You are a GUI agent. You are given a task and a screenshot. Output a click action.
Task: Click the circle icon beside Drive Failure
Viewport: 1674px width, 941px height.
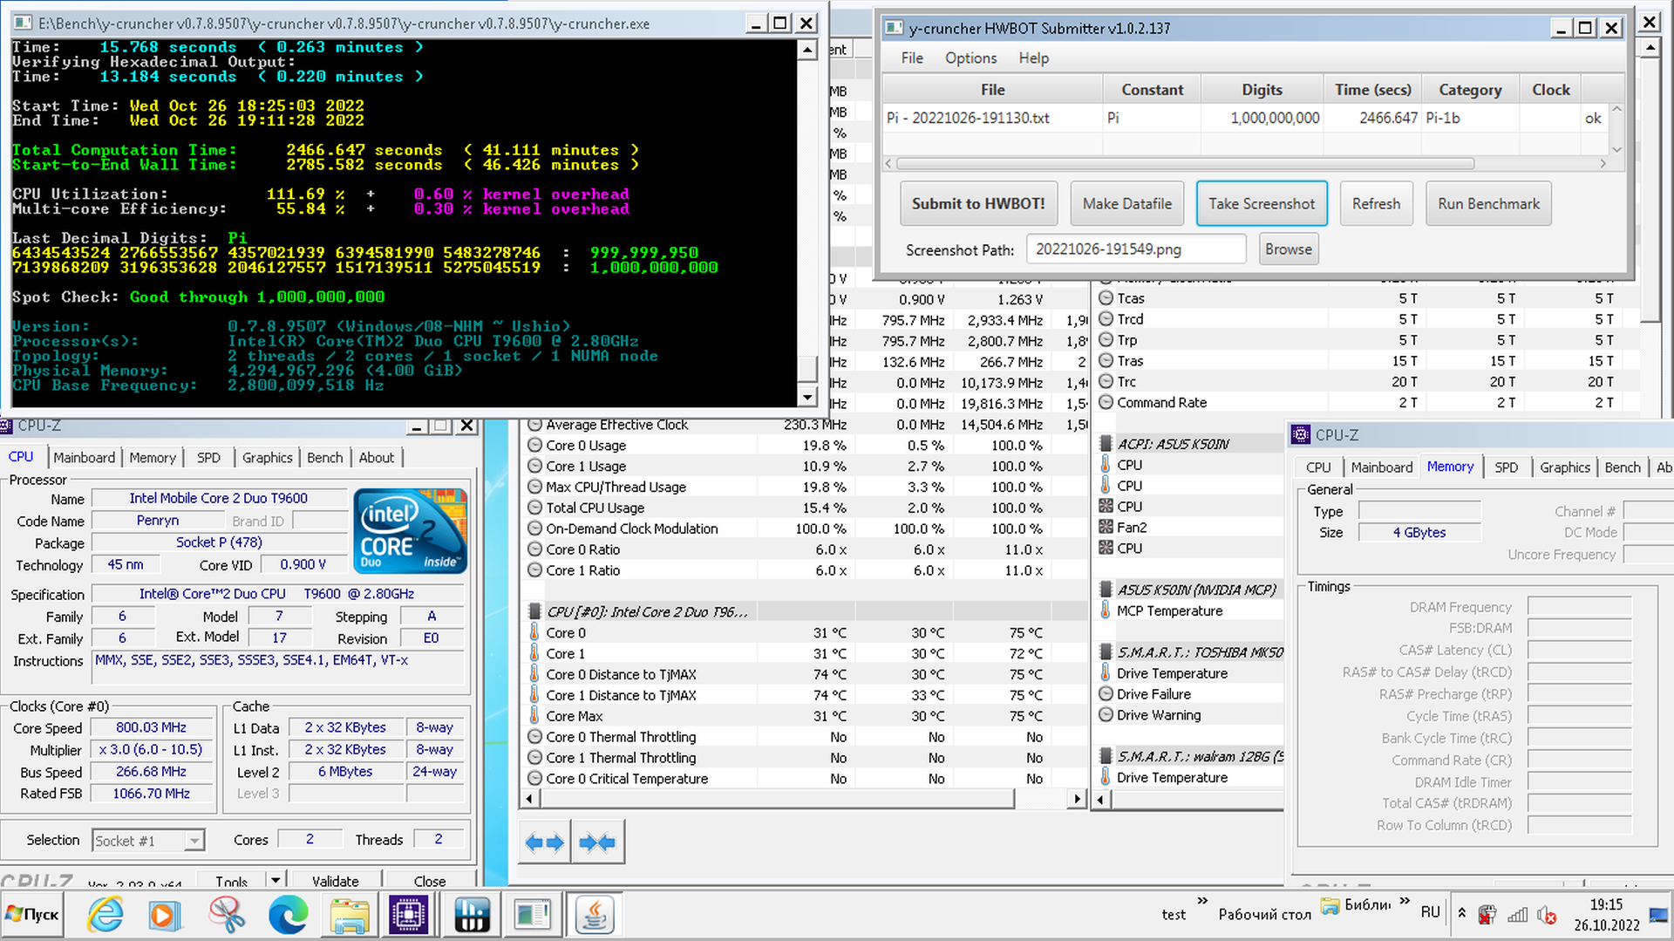(1106, 694)
